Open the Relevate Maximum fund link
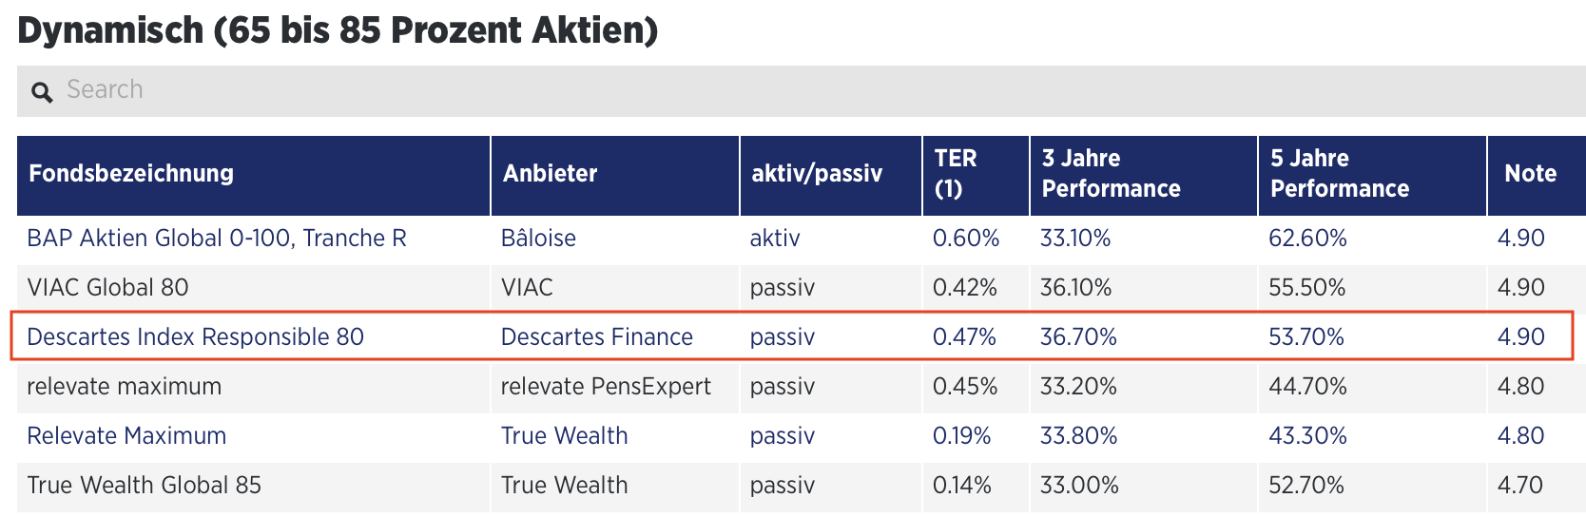This screenshot has height=517, width=1586. pos(126,436)
